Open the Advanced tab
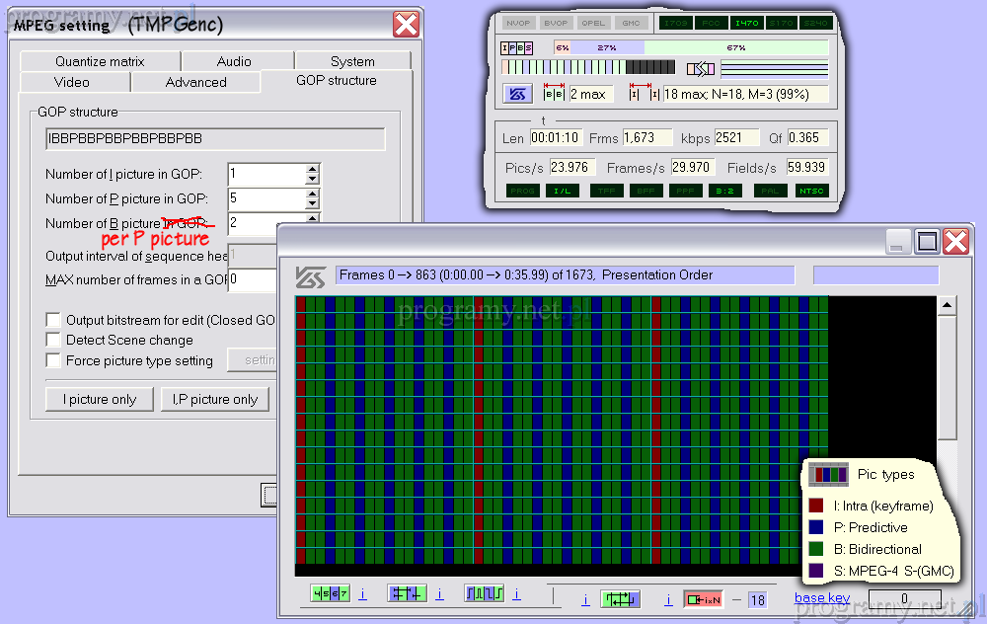The width and height of the screenshot is (987, 624). tap(195, 82)
